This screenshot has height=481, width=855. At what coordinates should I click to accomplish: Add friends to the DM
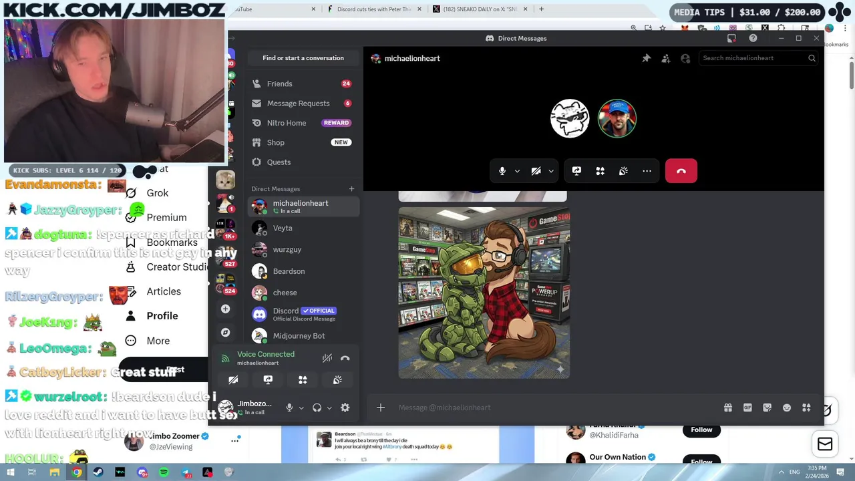point(666,58)
